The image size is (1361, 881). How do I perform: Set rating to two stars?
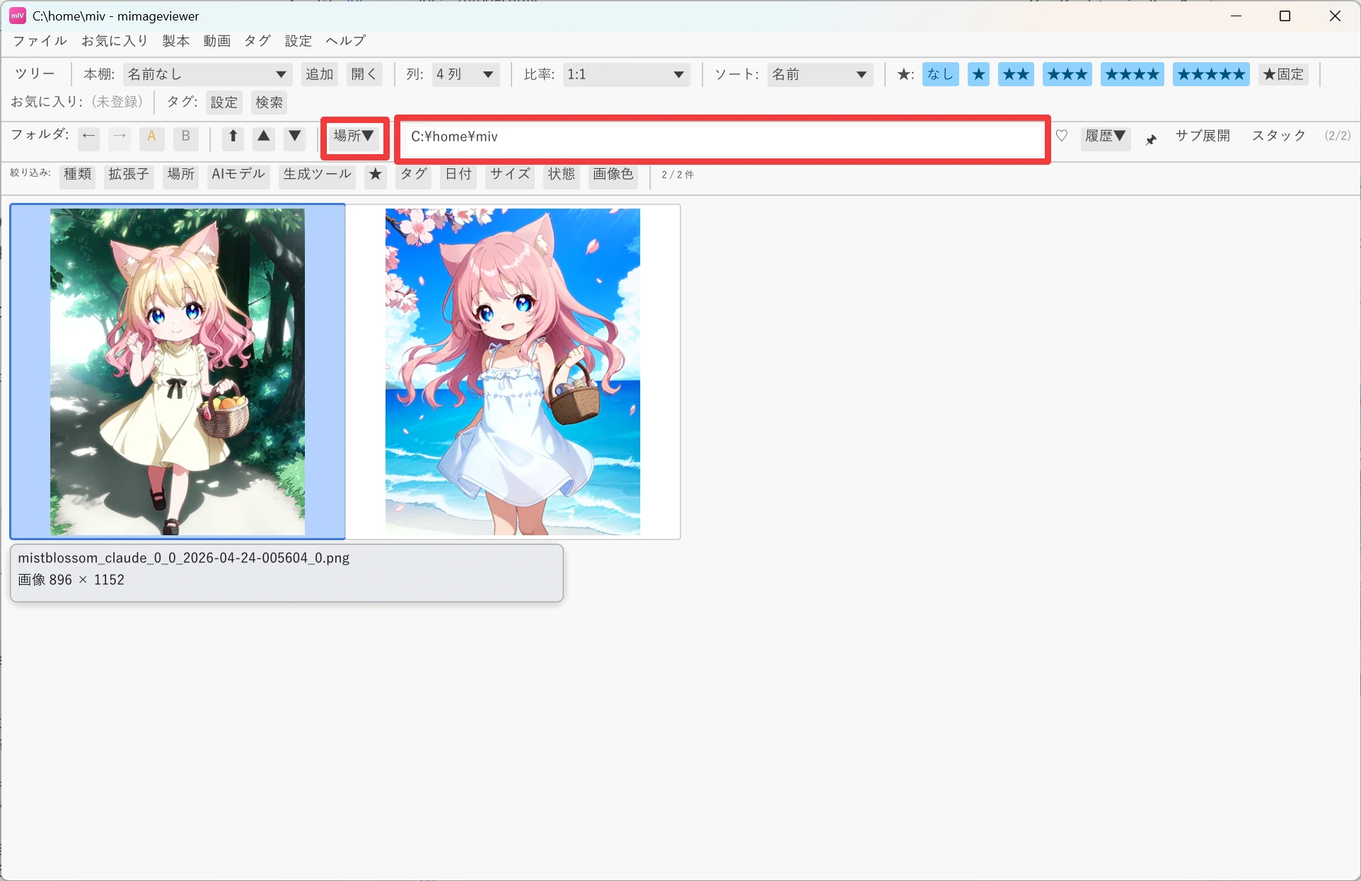[x=1017, y=74]
